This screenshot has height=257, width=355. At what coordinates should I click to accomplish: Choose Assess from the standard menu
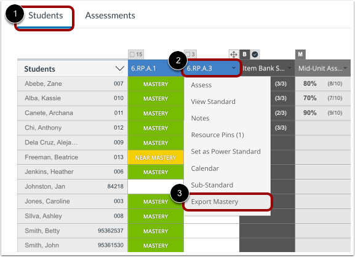coord(201,85)
